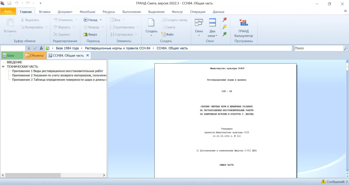Collapse the ТЕХНИЧЕСКАЯ ЧАСТЬ tree node

pos(3,67)
